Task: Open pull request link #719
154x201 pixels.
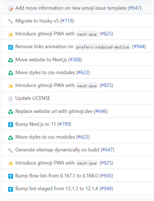Action: [67, 21]
